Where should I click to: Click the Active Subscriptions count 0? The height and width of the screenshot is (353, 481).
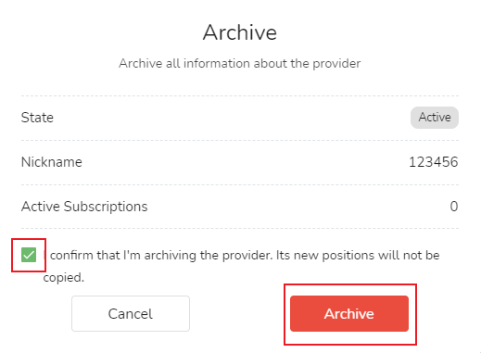point(454,207)
